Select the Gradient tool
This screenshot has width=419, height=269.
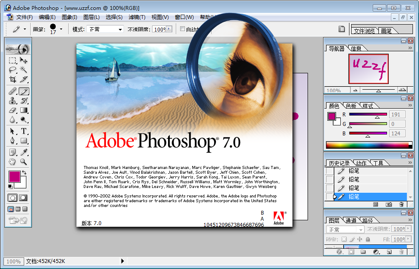tap(24, 110)
